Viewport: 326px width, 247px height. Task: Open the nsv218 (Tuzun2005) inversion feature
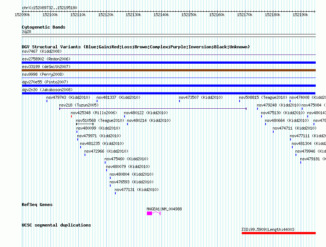tap(153, 108)
